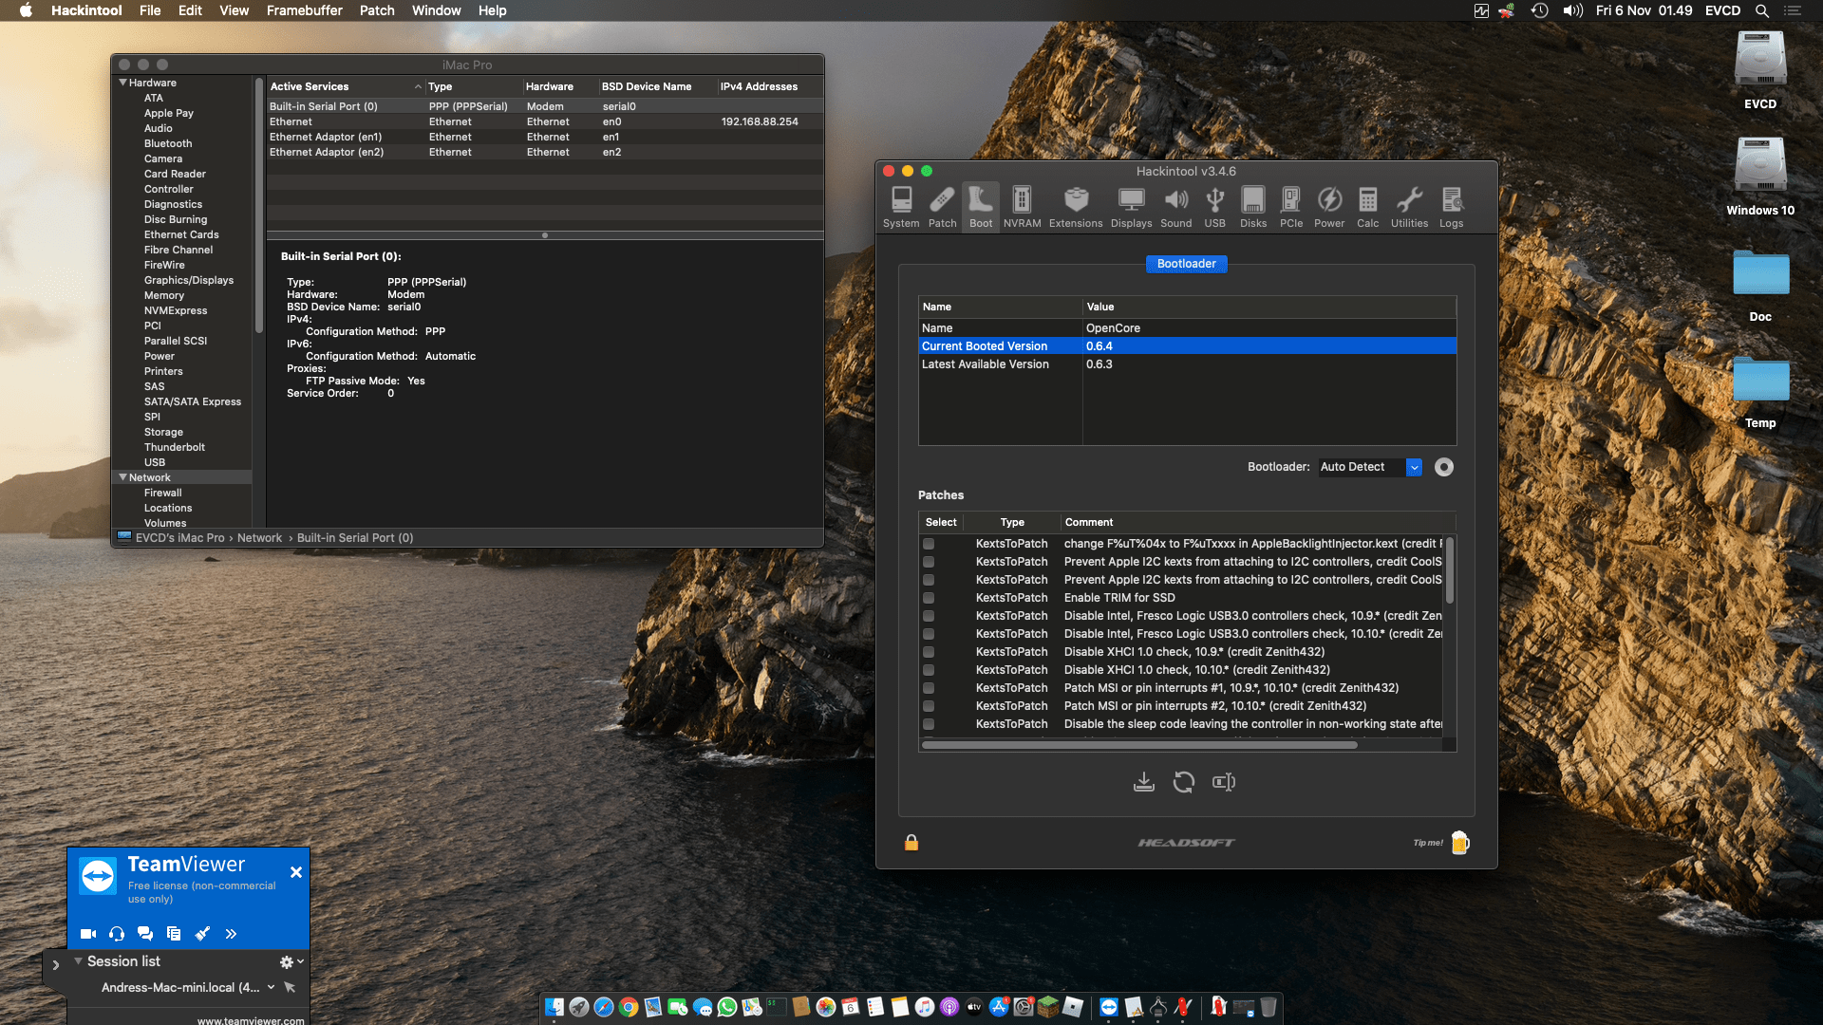Image resolution: width=1823 pixels, height=1025 pixels.
Task: Click the iMac Pro sidebar vertical scrollbar
Action: pyautogui.click(x=259, y=204)
